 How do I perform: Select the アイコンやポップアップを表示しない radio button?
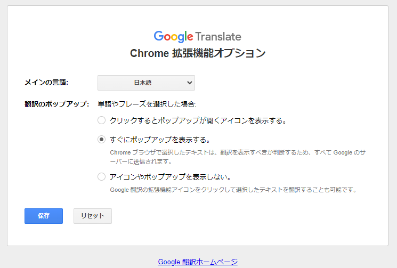coord(102,177)
